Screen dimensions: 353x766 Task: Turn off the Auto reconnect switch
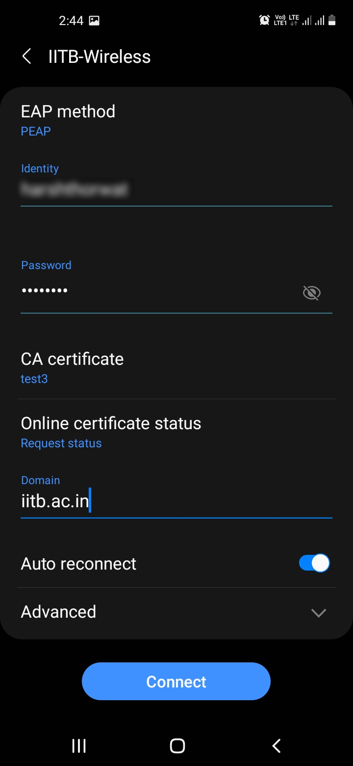(x=314, y=563)
